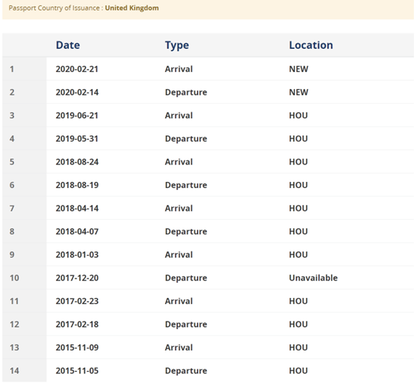
Task: Select the United Kingdom issuance text
Action: (x=131, y=8)
